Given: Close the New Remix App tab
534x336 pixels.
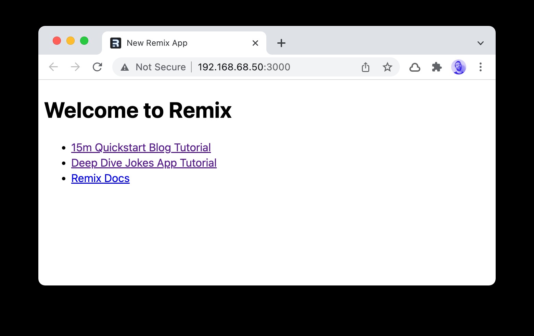Looking at the screenshot, I should tap(255, 43).
